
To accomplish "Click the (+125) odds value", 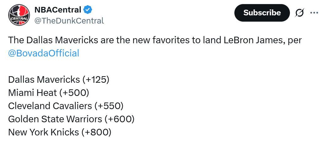I will pyautogui.click(x=96, y=79).
